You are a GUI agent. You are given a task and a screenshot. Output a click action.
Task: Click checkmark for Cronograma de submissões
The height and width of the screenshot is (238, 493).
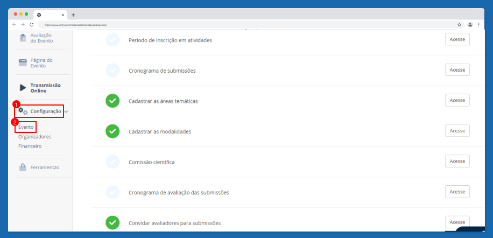(112, 71)
